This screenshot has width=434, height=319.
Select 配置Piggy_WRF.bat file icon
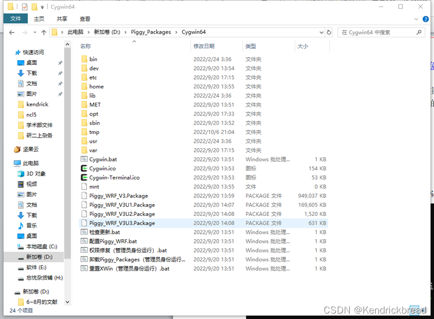point(84,241)
